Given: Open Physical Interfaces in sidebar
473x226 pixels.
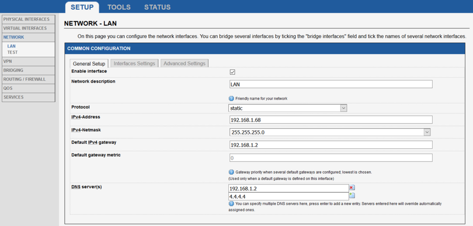Looking at the screenshot, I should 28,19.
